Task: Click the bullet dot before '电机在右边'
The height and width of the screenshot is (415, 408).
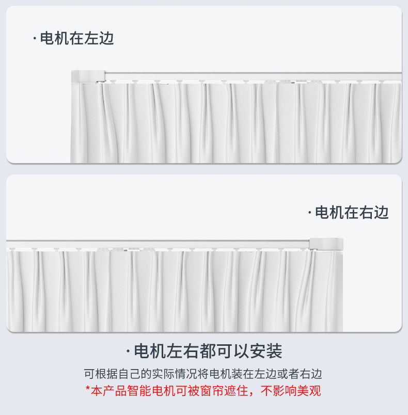Action: 310,213
